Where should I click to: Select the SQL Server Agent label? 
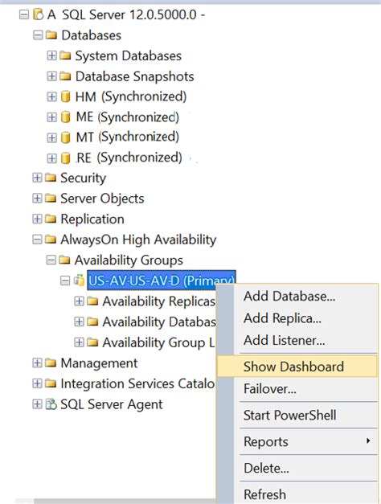point(111,404)
